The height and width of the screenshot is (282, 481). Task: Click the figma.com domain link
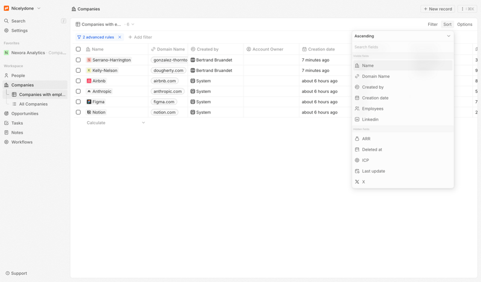[164, 101]
